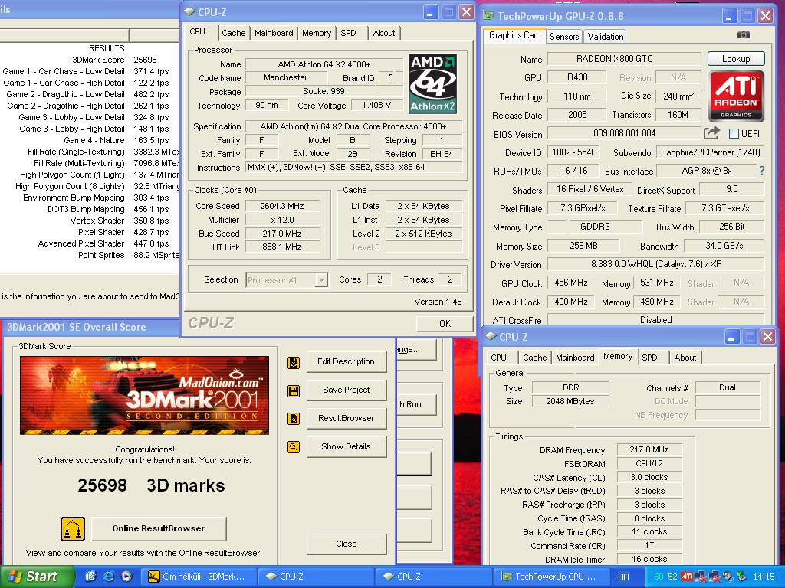Click the ResultBrowser button
785x588 pixels.
346,419
